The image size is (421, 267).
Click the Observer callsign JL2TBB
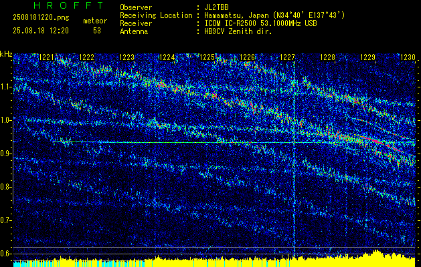(216, 7)
